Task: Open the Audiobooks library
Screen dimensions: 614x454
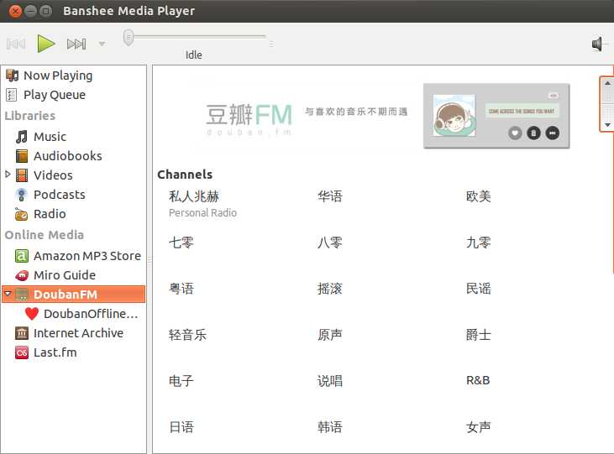Action: coord(68,156)
